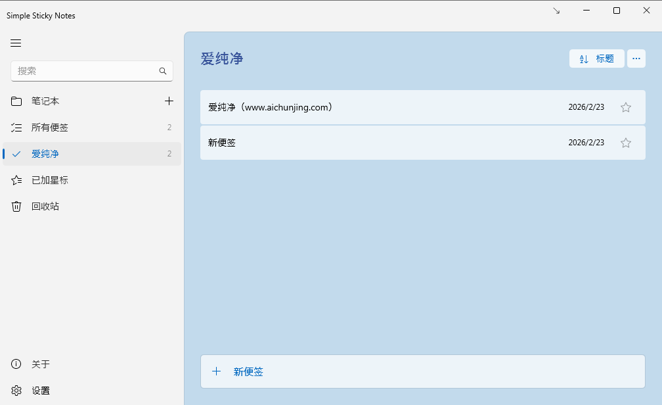Add a new notebook with plus icon
The height and width of the screenshot is (405, 662).
pos(169,101)
